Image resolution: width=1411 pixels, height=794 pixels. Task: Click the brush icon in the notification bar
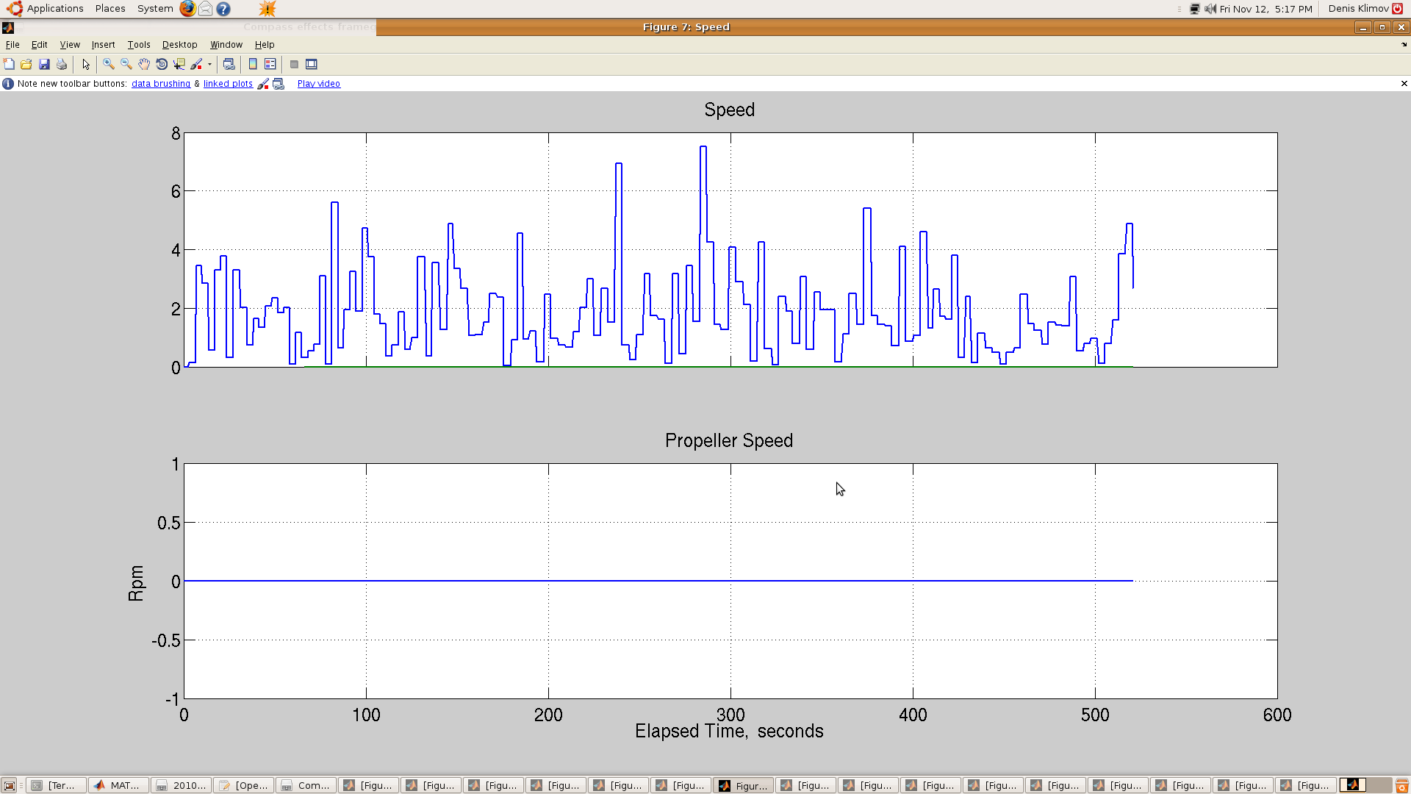point(263,84)
